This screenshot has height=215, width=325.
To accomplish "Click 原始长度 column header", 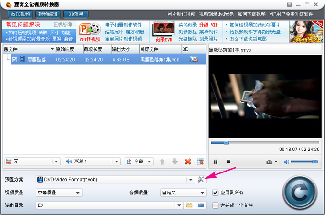I will (69, 49).
